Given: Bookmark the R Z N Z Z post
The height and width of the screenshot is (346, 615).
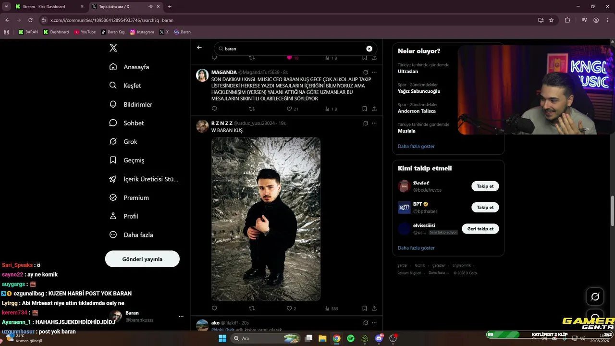Looking at the screenshot, I should 365,309.
